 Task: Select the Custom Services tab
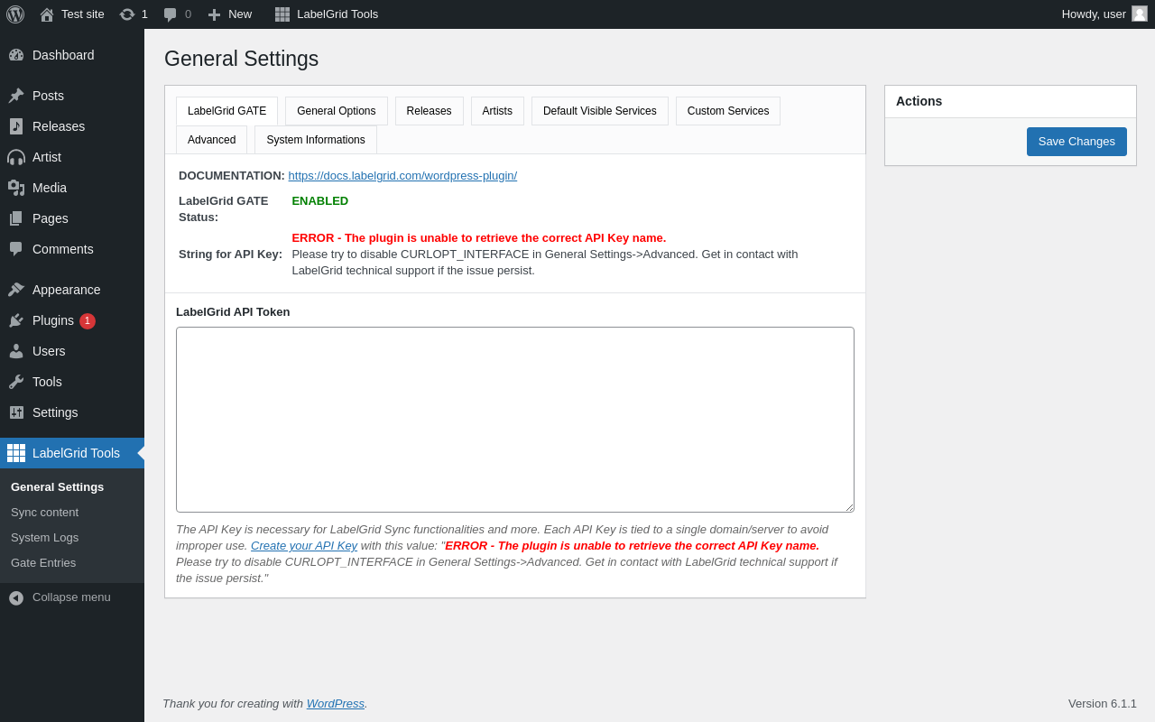(x=727, y=111)
